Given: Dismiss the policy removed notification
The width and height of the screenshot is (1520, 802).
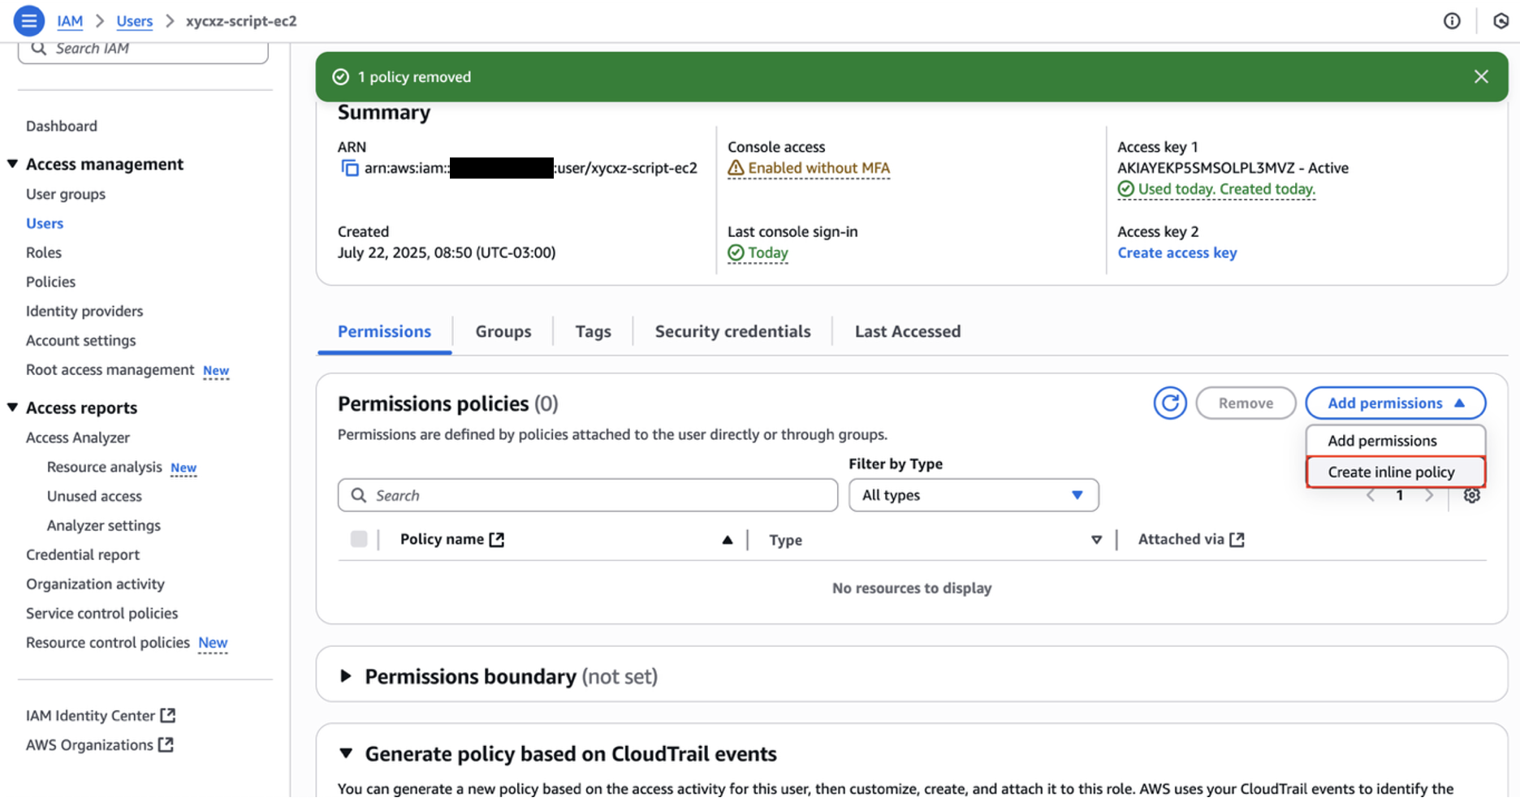Looking at the screenshot, I should 1481,75.
